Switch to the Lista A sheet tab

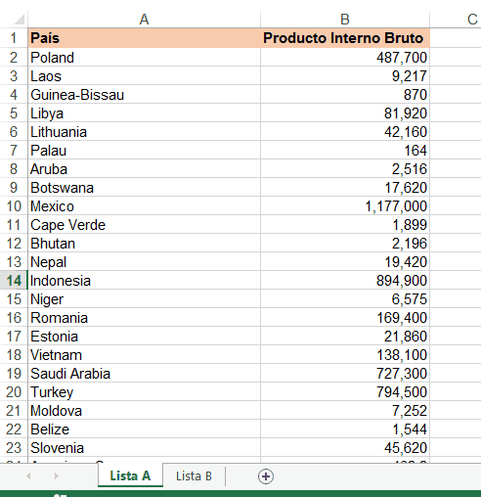pyautogui.click(x=130, y=475)
